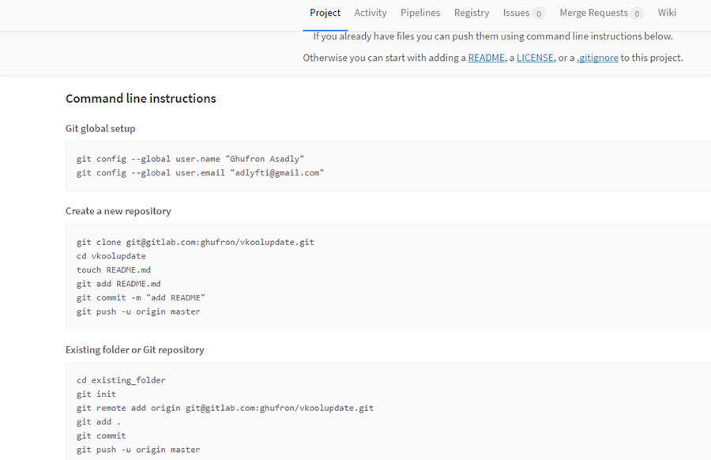Viewport: 711px width, 460px height.
Task: Click the Command line instructions heading
Action: (141, 98)
